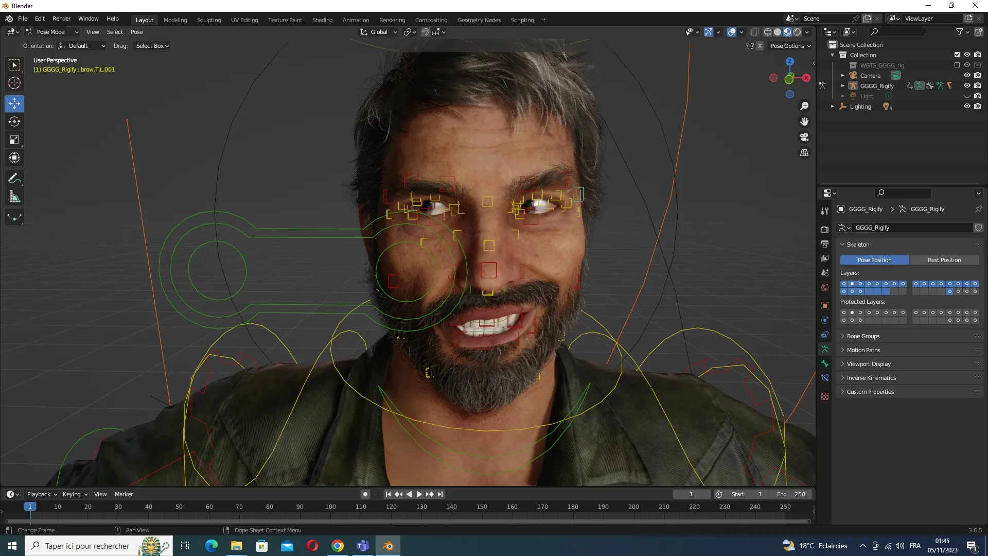
Task: Hide the Camera object in outliner
Action: (967, 75)
